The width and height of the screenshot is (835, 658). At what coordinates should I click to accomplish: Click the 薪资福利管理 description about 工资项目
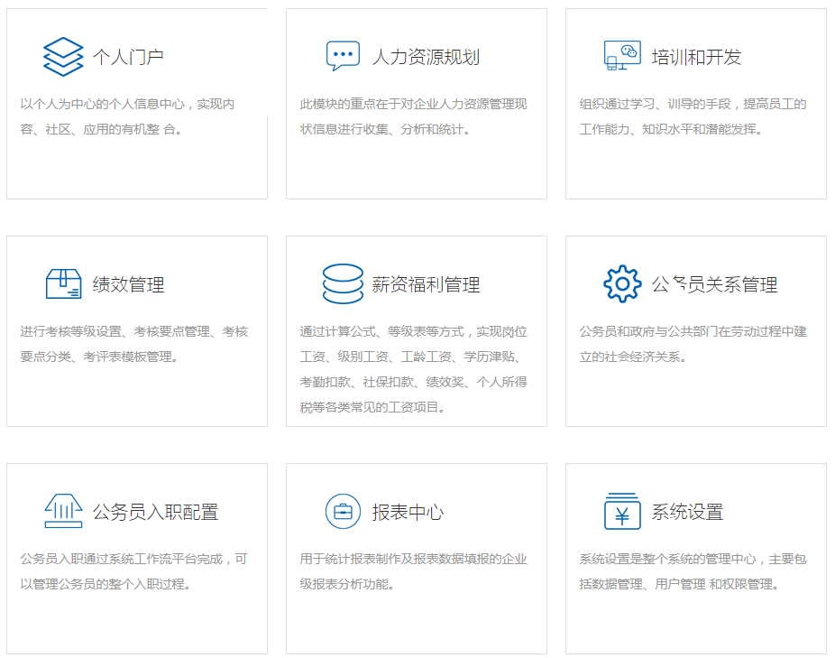click(414, 369)
